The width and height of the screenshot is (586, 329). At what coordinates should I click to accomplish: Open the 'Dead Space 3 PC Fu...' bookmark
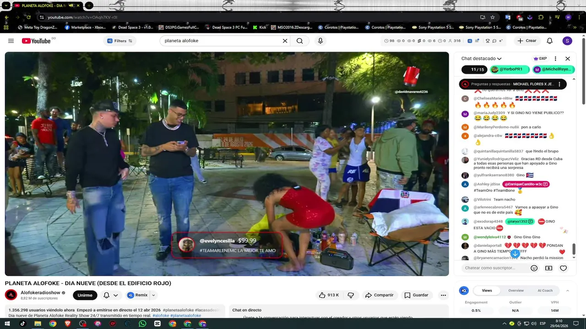(x=226, y=27)
